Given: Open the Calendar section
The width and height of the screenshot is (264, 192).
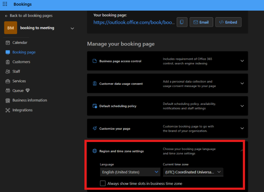Looking at the screenshot, I should (x=20, y=43).
